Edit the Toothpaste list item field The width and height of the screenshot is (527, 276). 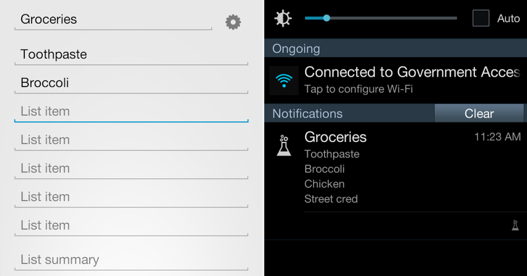pyautogui.click(x=131, y=54)
